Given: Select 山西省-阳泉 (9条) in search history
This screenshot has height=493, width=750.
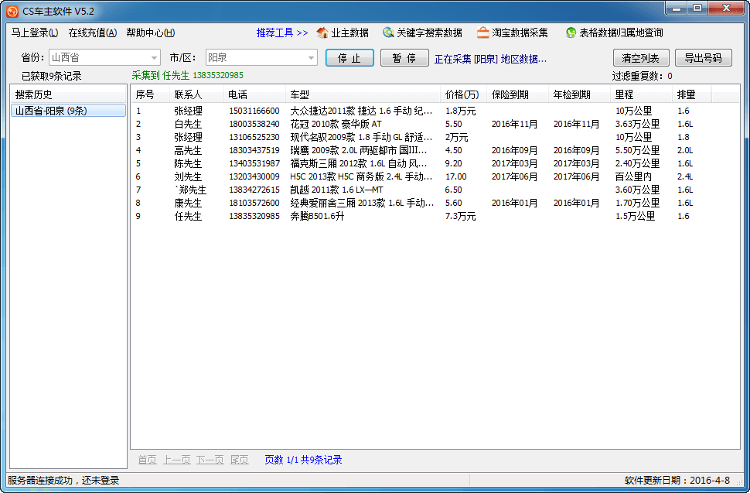Looking at the screenshot, I should 68,111.
